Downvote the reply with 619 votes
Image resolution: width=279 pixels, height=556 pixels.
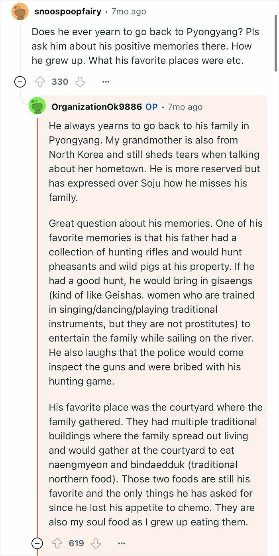point(96,543)
